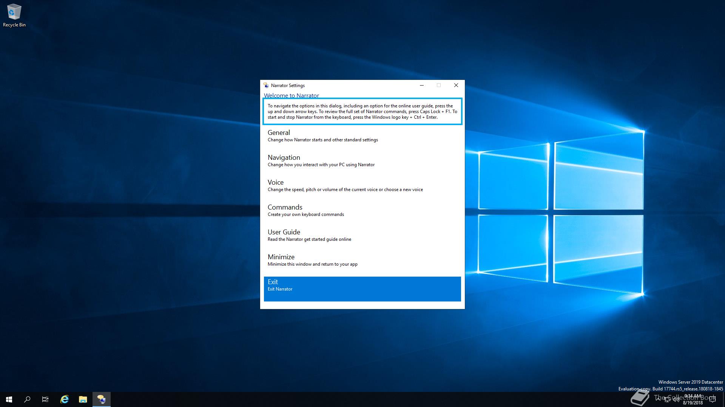This screenshot has width=725, height=407.
Task: Show hidden system tray icons
Action: (658, 399)
